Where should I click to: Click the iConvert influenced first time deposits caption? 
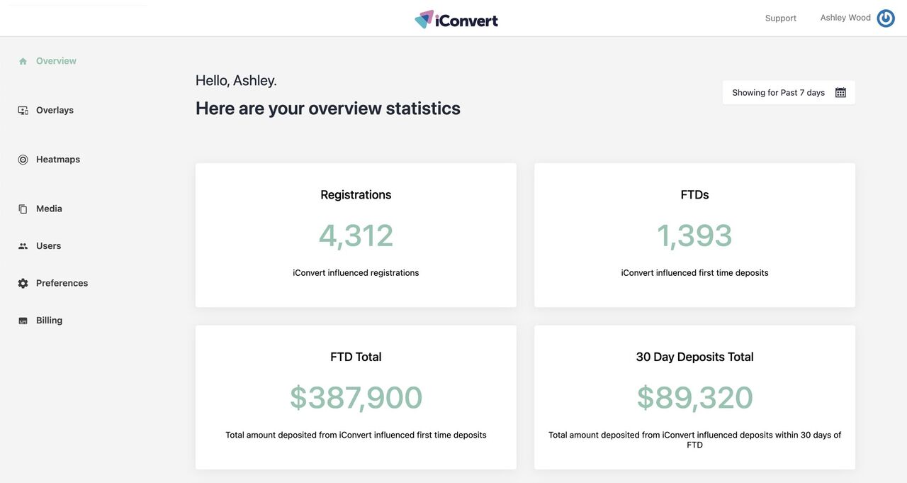[694, 273]
